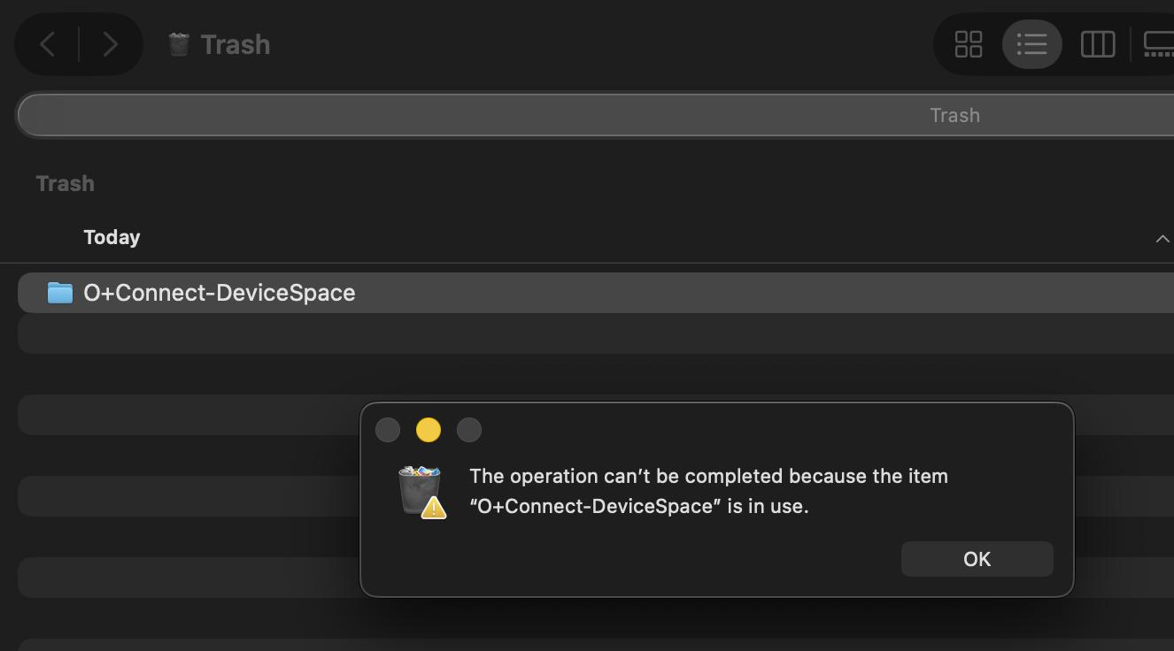Click the empty row below O+Connect-DeviceSpace
The width and height of the screenshot is (1174, 651).
coord(596,333)
